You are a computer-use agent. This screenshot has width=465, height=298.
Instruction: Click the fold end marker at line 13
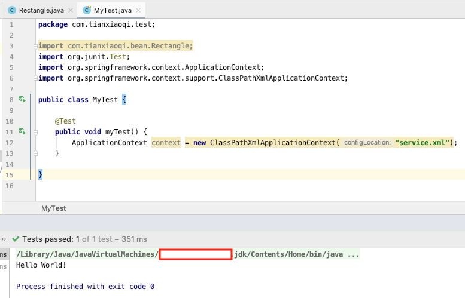click(36, 153)
